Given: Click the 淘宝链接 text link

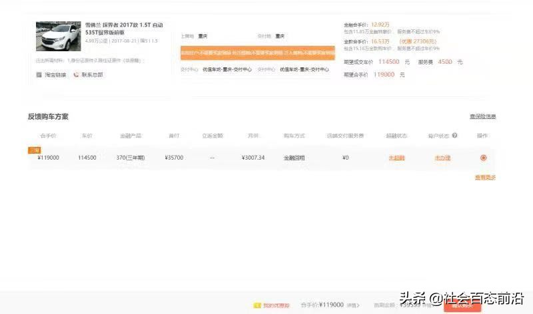Looking at the screenshot, I should (55, 75).
